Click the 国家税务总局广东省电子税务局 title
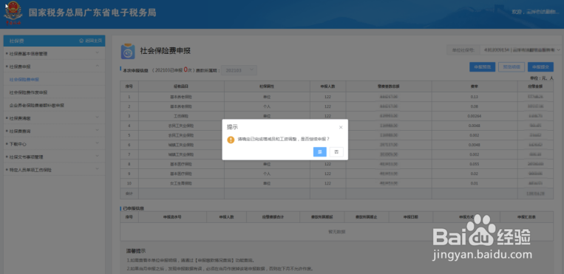Image resolution: width=564 pixels, height=274 pixels. coord(92,13)
